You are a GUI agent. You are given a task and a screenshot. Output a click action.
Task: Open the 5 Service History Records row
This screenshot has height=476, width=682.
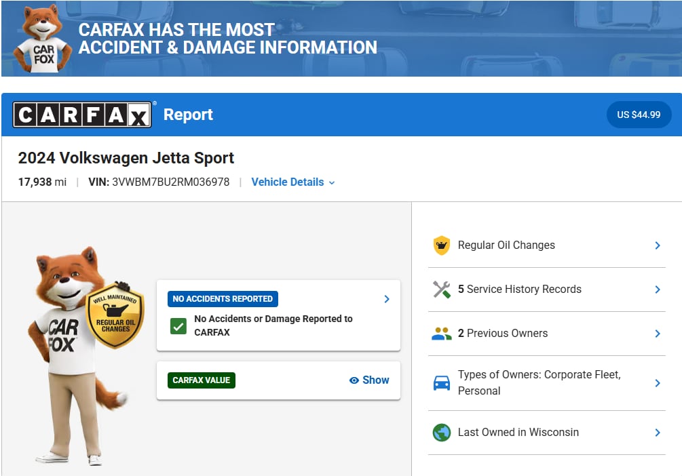point(547,290)
